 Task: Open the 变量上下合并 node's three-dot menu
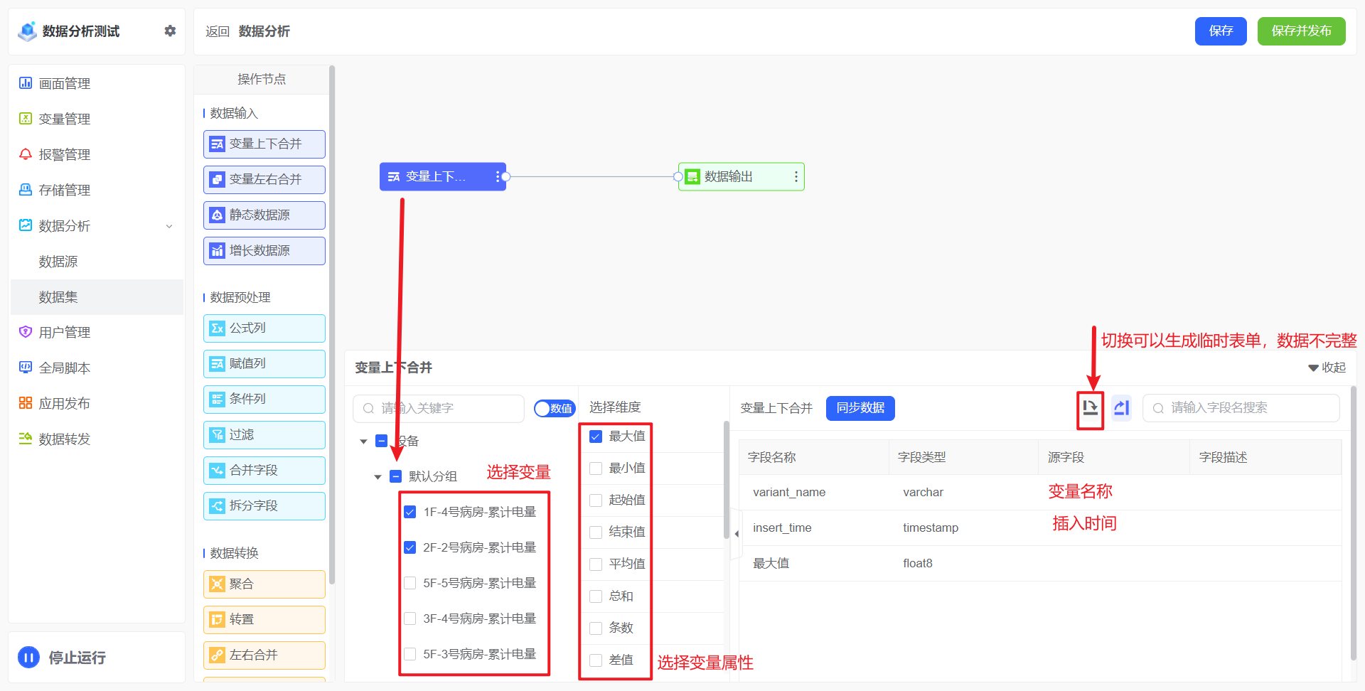[x=497, y=177]
